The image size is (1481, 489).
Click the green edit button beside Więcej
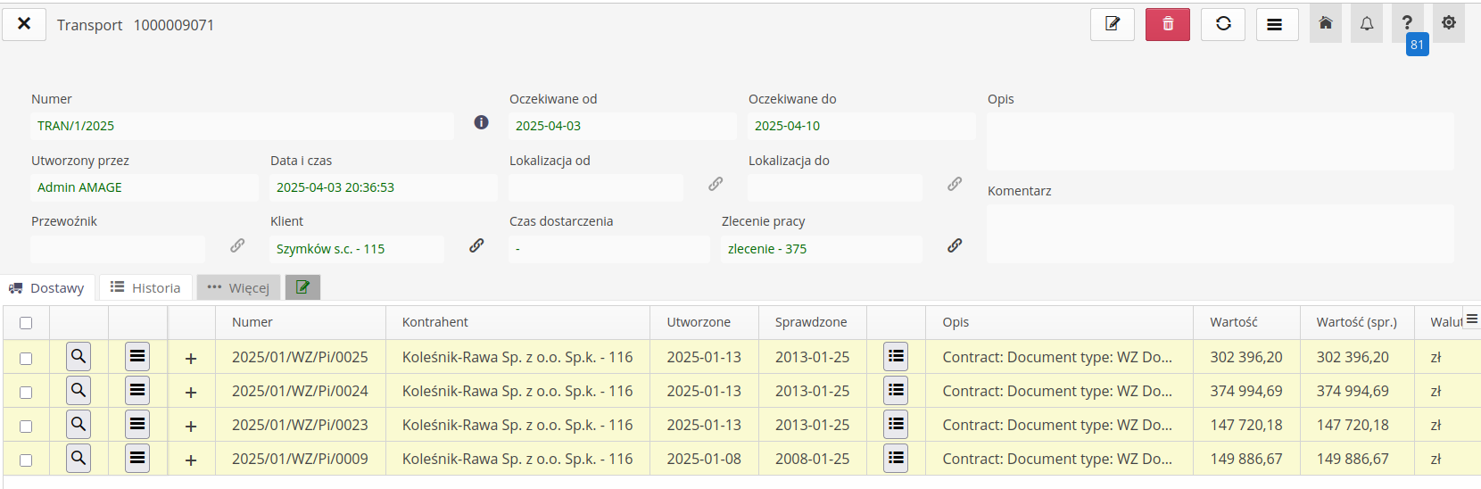[x=302, y=287]
